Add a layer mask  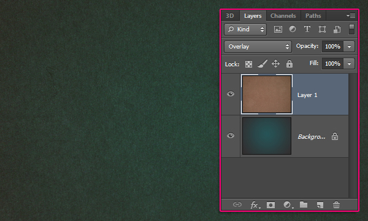click(270, 205)
